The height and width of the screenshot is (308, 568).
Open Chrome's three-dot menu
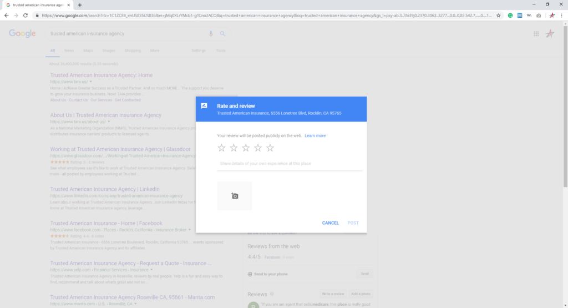[561, 15]
